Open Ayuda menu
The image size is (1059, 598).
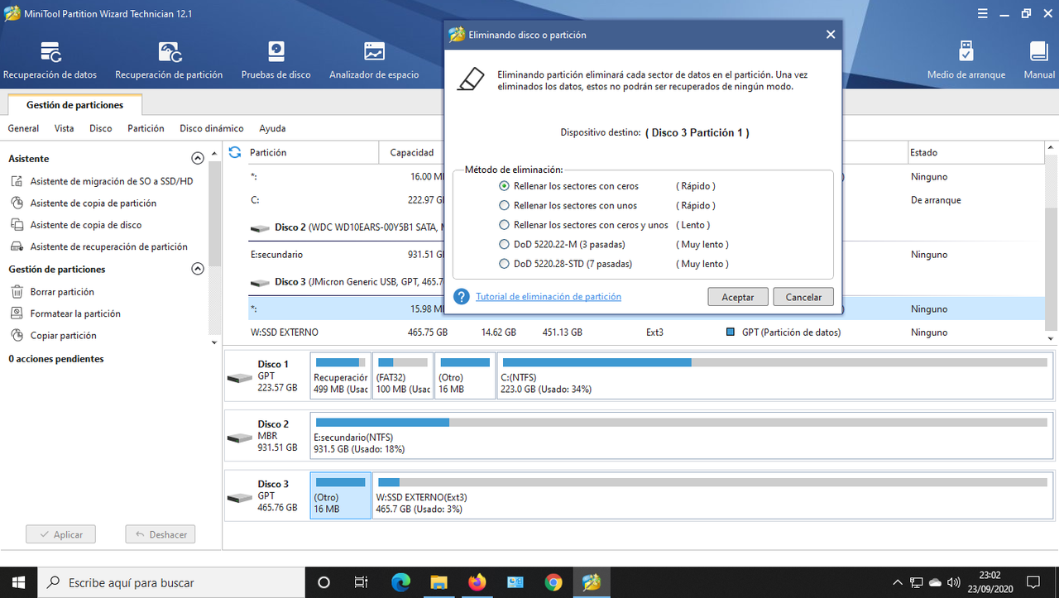(x=272, y=128)
